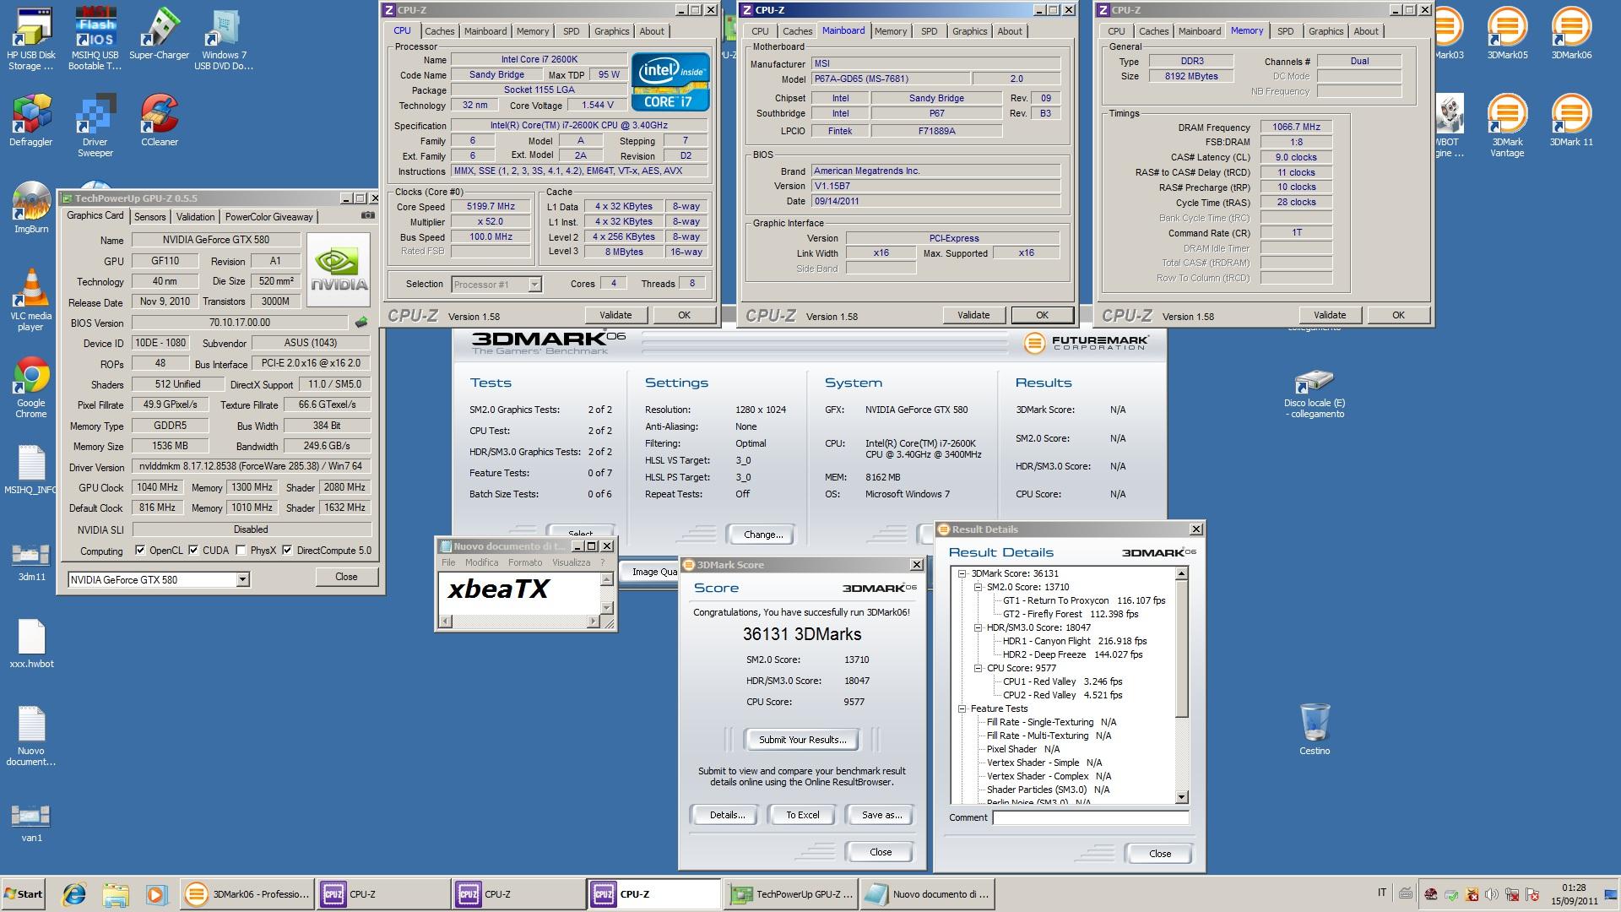Click Save as... in 3DMark Score window
The image size is (1621, 912).
881,815
